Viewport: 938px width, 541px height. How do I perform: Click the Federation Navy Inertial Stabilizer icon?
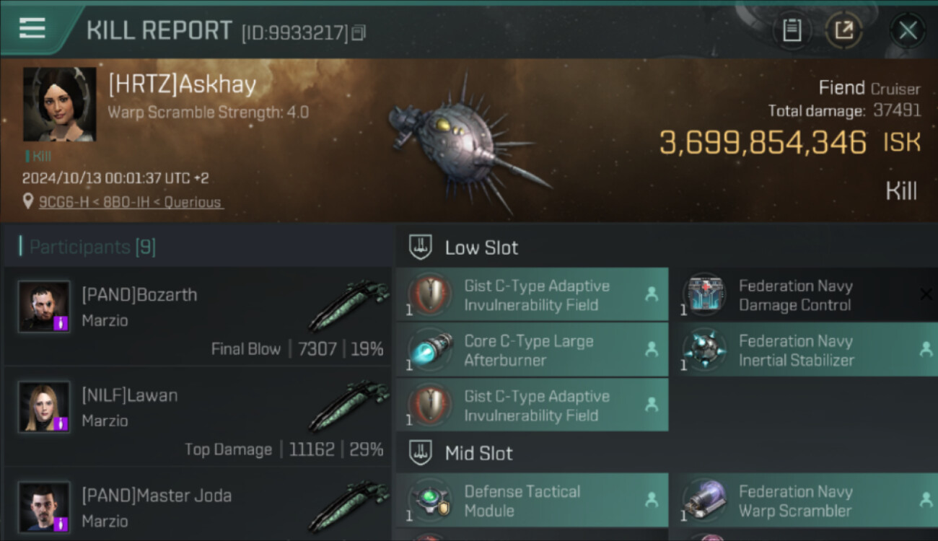click(704, 350)
